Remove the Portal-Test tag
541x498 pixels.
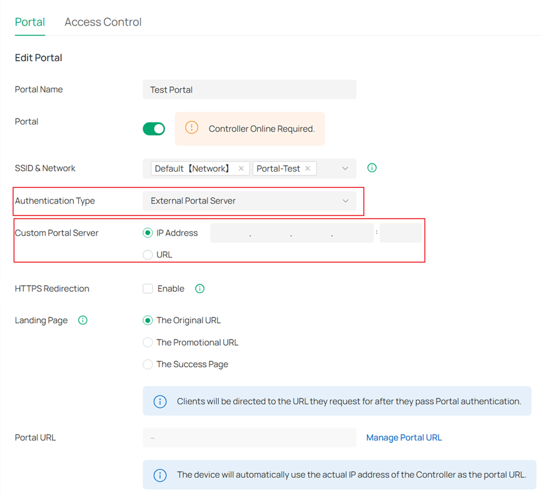[308, 169]
